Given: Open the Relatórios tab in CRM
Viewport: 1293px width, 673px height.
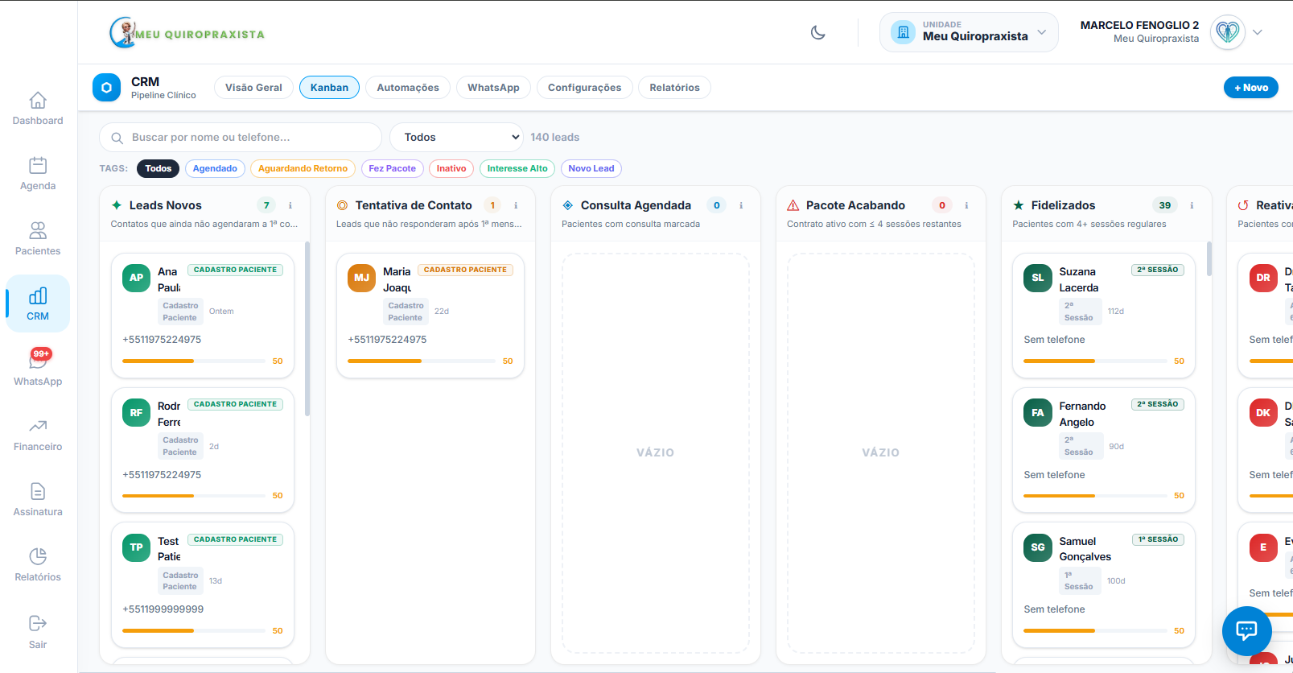Looking at the screenshot, I should pos(674,88).
